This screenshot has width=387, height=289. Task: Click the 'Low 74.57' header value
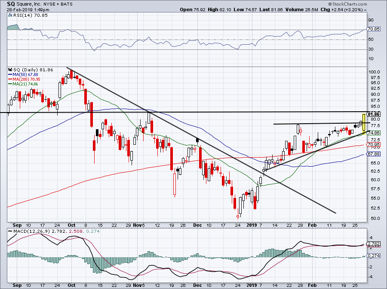(x=245, y=9)
